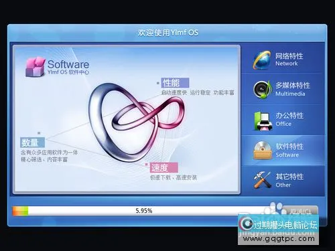Select the 软件特性 Software tab
This screenshot has width=335, height=251.
pos(283,150)
